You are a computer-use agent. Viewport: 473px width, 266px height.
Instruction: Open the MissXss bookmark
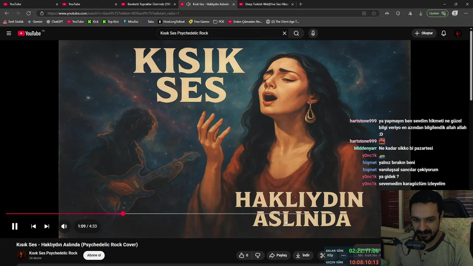131,22
